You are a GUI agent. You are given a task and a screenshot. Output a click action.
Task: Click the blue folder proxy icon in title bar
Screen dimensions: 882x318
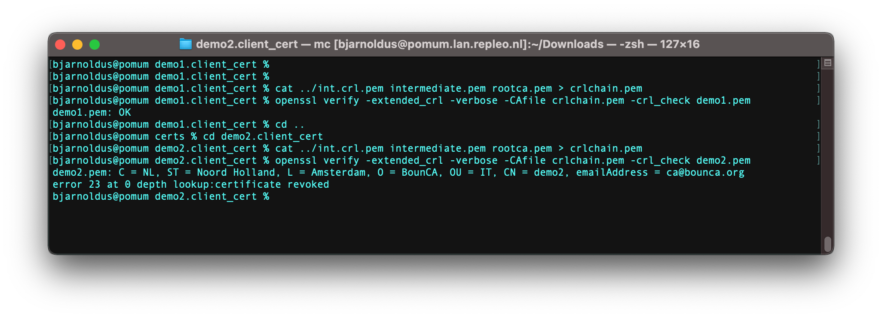pos(185,44)
